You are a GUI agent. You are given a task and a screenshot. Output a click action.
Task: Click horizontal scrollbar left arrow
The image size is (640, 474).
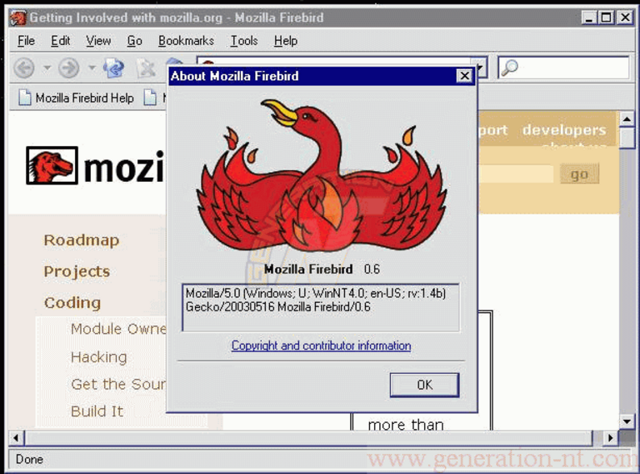click(17, 438)
